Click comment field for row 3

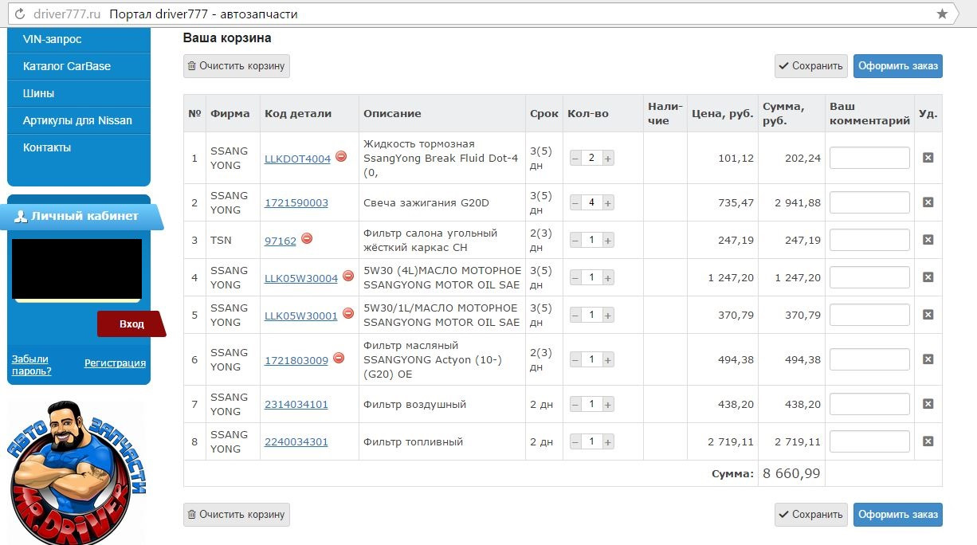coord(869,240)
